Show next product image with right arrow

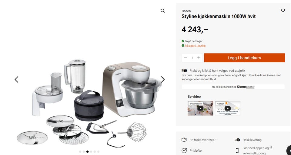[x=163, y=79]
